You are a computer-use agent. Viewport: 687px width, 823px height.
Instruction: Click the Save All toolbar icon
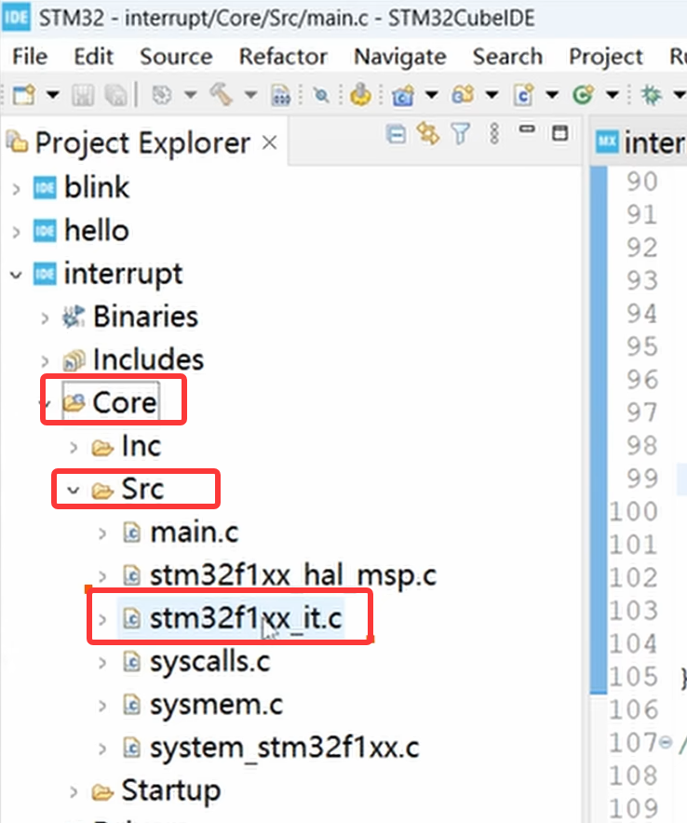pyautogui.click(x=116, y=95)
